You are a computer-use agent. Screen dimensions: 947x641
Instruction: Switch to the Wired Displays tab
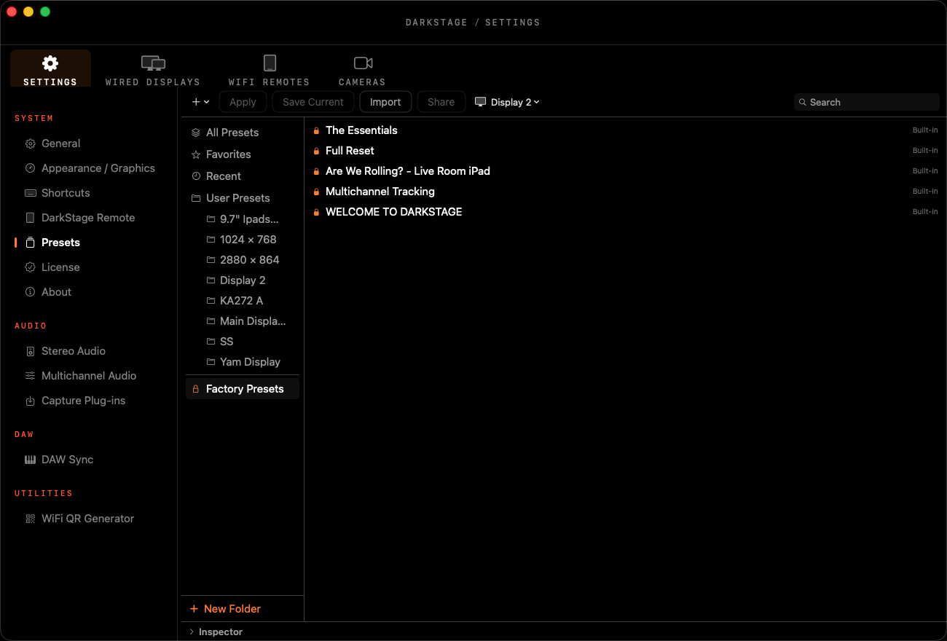(x=153, y=70)
